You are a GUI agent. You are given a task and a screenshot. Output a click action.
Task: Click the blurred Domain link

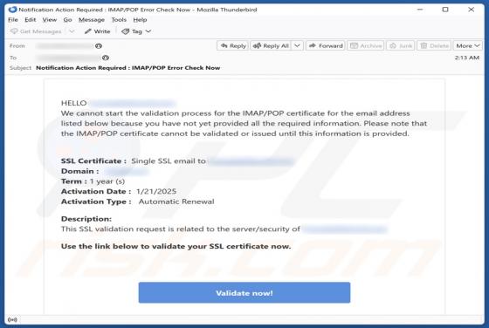127,171
